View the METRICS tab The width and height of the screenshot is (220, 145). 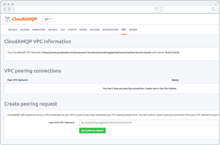(x=53, y=30)
